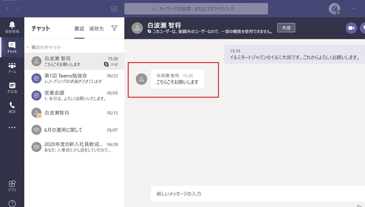
Task: Click the new chat compose icon
Action: point(114,9)
